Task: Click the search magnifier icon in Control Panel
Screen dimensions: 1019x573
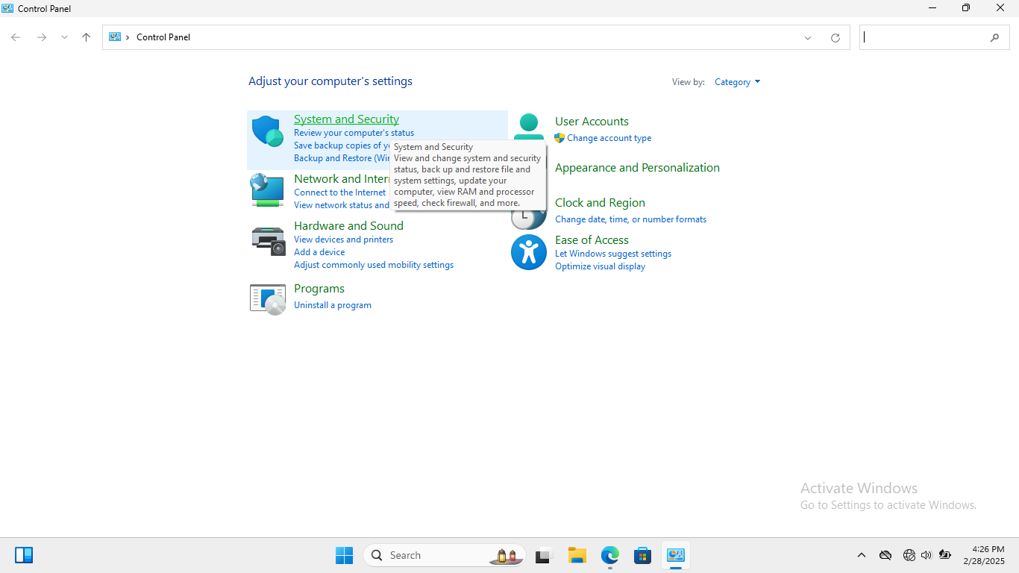Action: click(x=994, y=37)
